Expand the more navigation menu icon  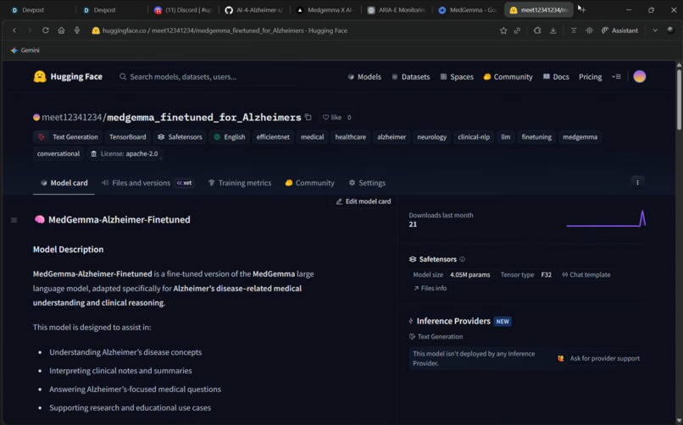(x=616, y=76)
